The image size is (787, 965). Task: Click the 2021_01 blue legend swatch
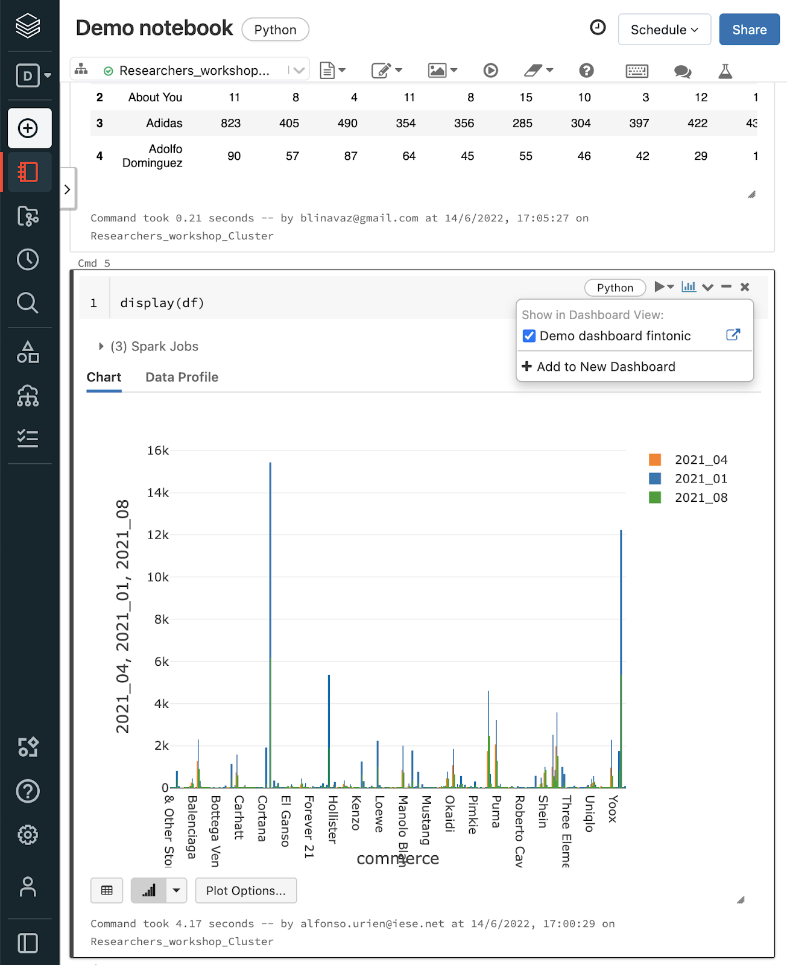pos(655,479)
